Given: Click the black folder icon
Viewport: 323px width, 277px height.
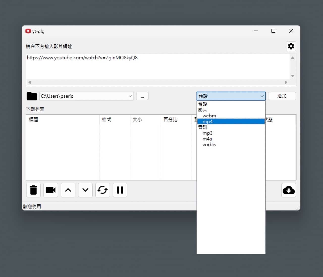Looking at the screenshot, I should click(x=32, y=96).
